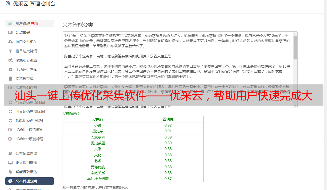
Task: Click the red 充值 link
Action: point(34,23)
